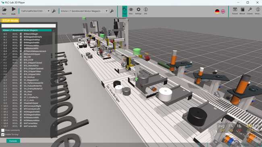Viewport: 262px width, 147px height.
Task: Click the green cylinder on the conveyor
Action: pyautogui.click(x=137, y=51)
